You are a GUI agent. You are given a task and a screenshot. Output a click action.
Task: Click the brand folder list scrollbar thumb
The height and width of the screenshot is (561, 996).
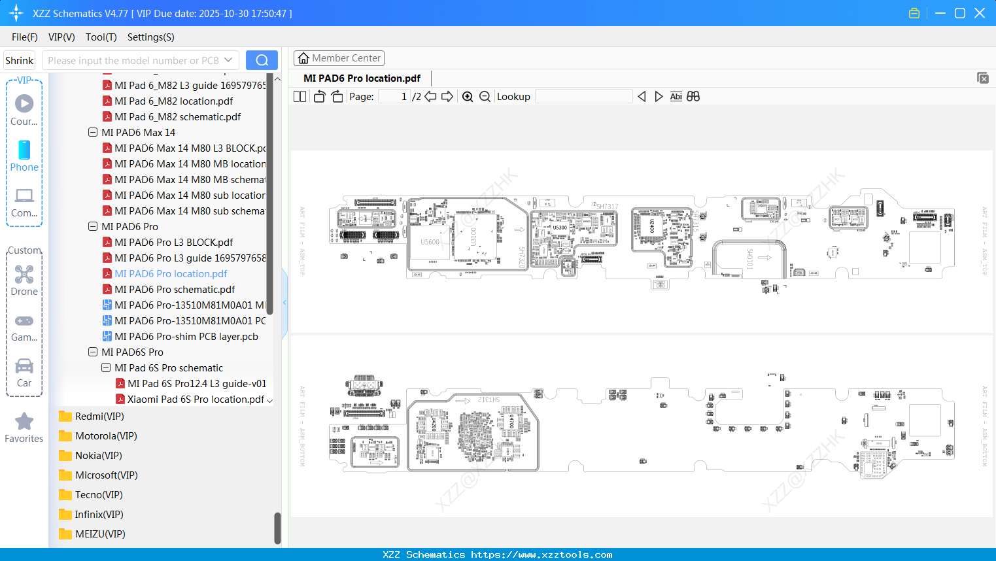point(277,528)
